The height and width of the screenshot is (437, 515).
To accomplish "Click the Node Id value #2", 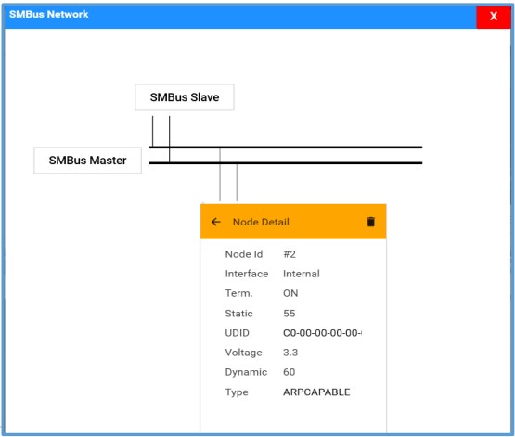I will 290,254.
